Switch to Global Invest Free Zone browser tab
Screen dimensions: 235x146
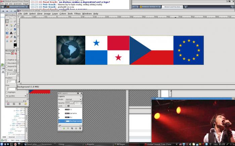click(x=172, y=7)
